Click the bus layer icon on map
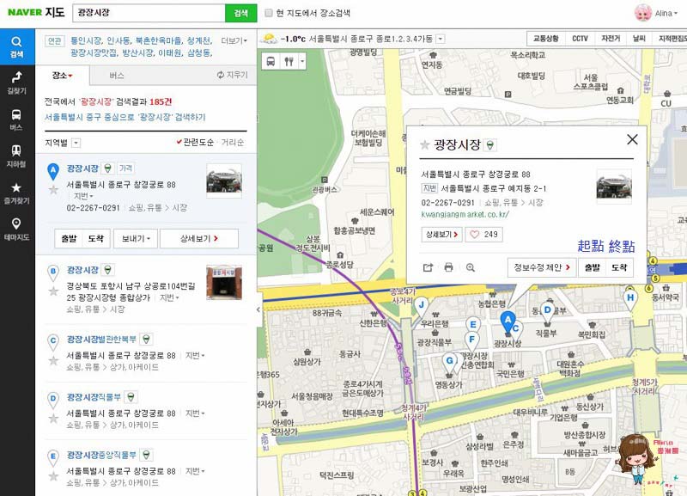687x496 pixels. (271, 61)
